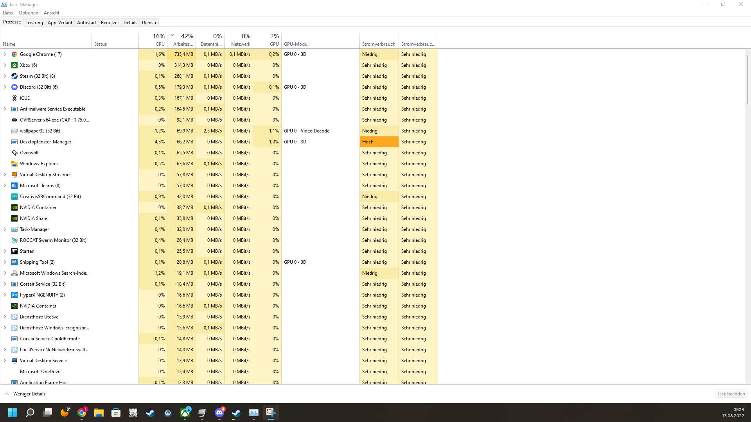Viewport: 751px width, 422px height.
Task: Click the iCUE process icon
Action: (14, 98)
